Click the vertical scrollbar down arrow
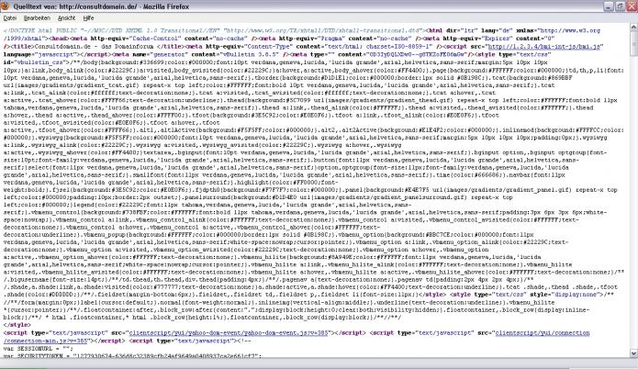The width and height of the screenshot is (638, 369). tap(633, 353)
